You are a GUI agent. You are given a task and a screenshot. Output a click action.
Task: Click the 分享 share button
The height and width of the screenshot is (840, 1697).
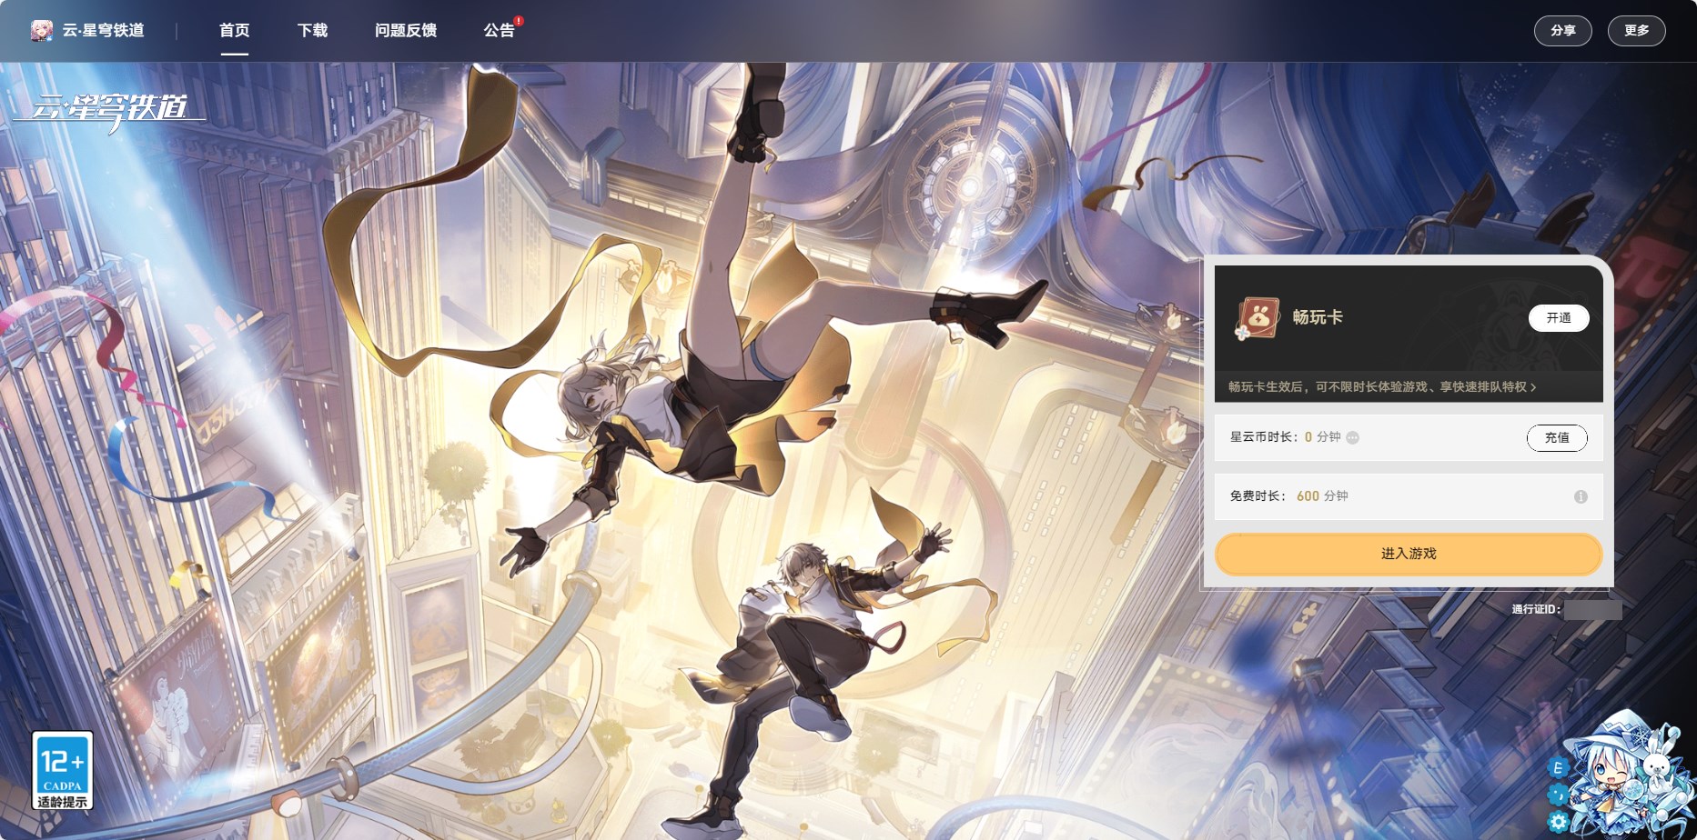[1562, 31]
